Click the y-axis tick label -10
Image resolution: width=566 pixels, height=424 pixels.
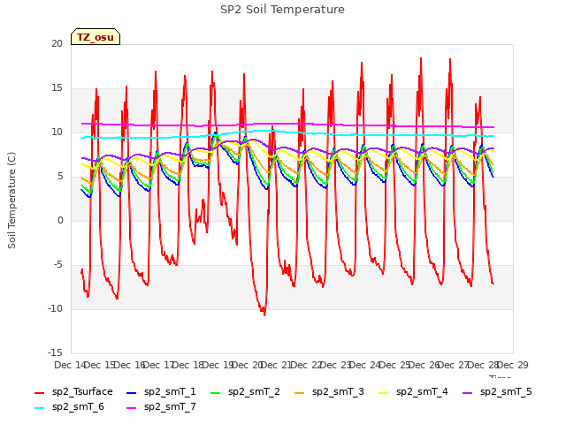point(56,309)
